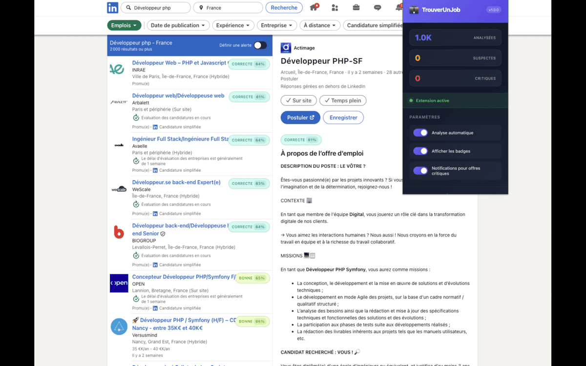Turn off 'Afficher les badges' toggle

coord(420,151)
